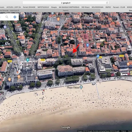Open the MA BANQUE BNPPARIBAS bookmark
This screenshot has height=132, width=132.
click(x=69, y=7)
